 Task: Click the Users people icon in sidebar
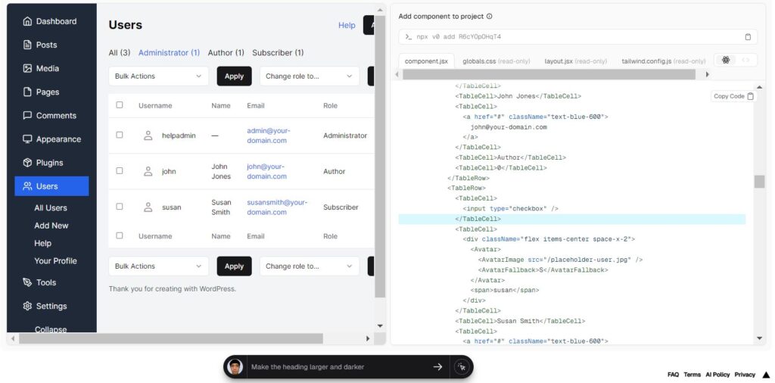27,186
